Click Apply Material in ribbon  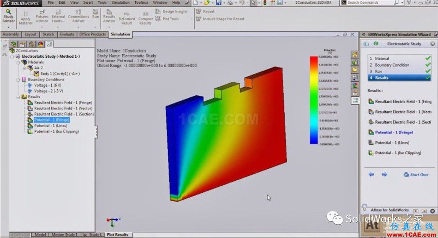click(25, 17)
